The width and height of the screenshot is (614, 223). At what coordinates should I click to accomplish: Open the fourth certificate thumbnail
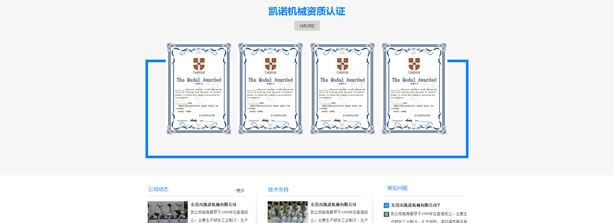(x=414, y=89)
